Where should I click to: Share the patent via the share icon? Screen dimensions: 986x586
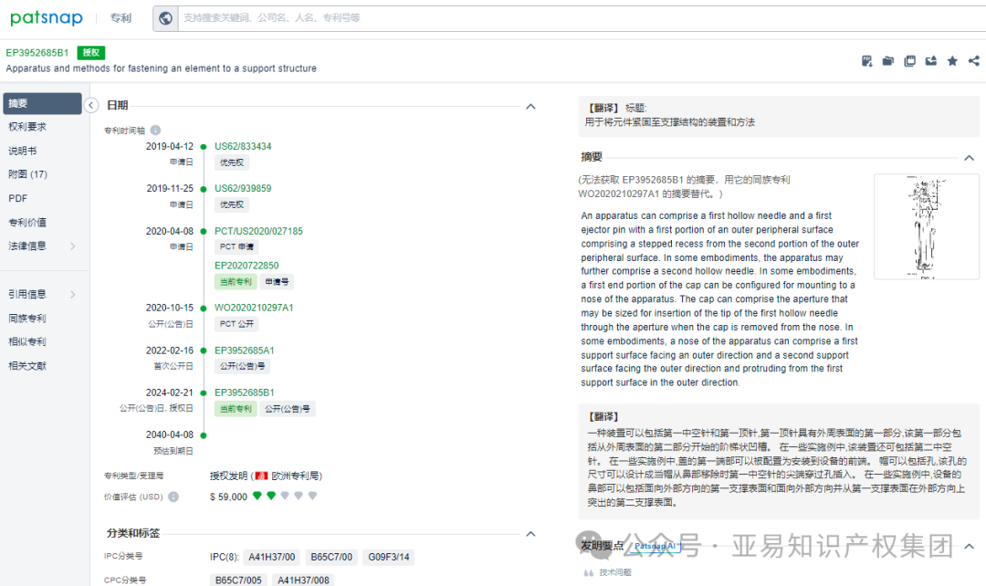pyautogui.click(x=973, y=60)
